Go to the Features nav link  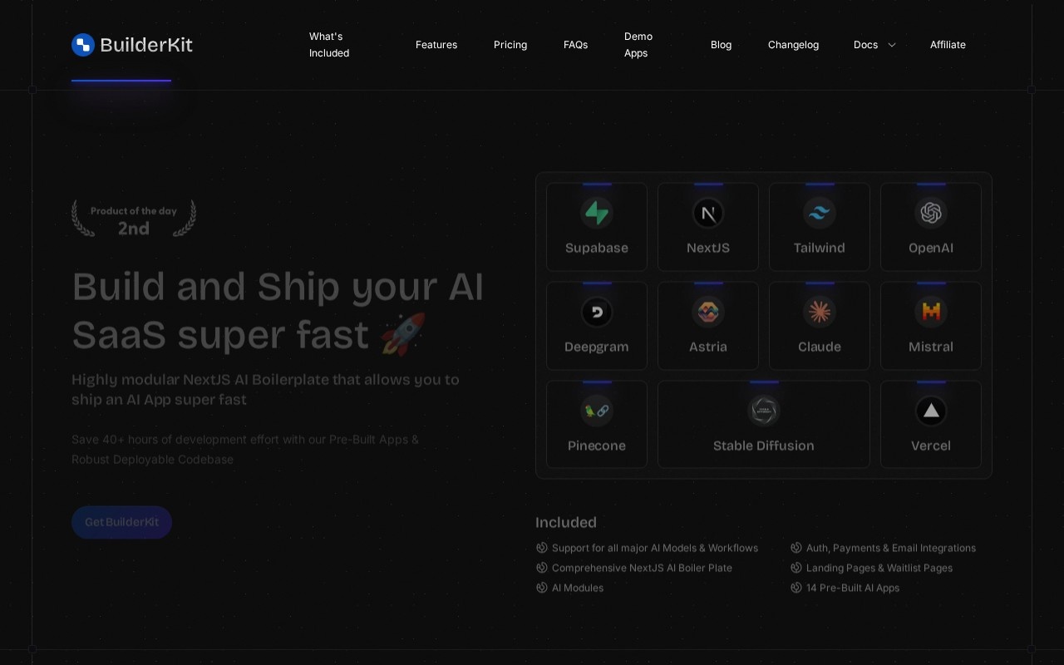pos(436,45)
